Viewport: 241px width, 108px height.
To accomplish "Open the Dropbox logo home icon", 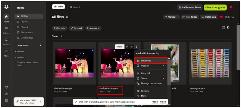I will click(6, 7).
